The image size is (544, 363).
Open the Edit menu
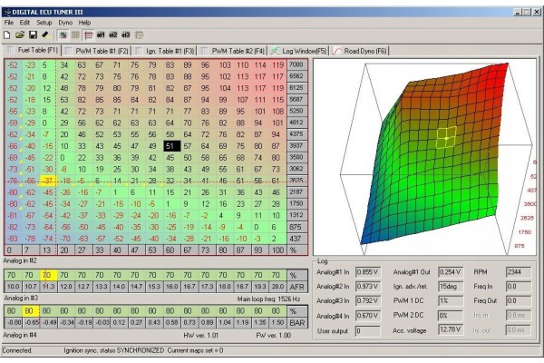click(24, 23)
